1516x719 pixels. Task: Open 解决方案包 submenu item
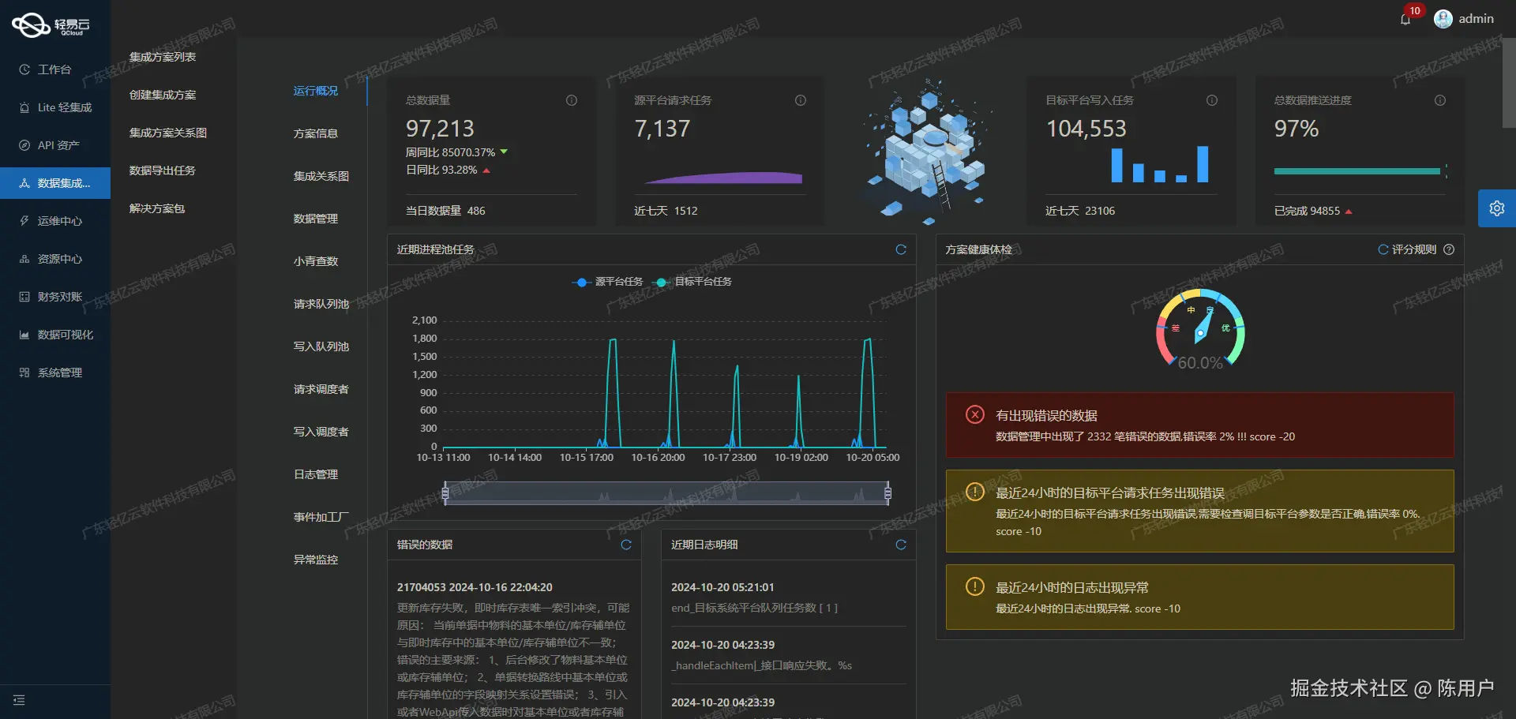pos(157,208)
